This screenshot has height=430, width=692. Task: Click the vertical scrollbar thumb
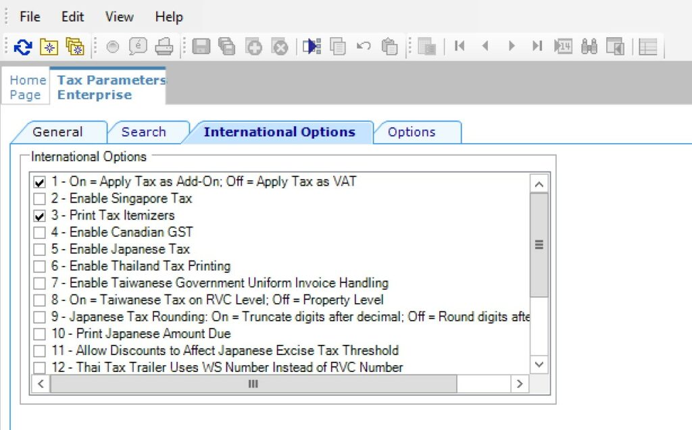pos(539,245)
